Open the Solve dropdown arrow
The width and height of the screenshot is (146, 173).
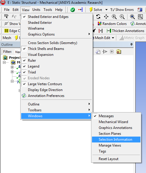(x=106, y=10)
